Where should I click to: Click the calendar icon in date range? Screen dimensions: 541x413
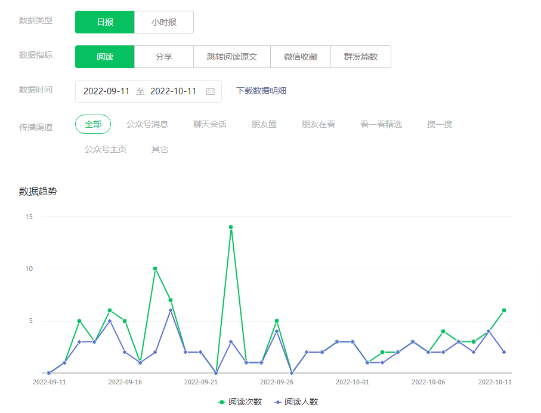[x=211, y=91]
